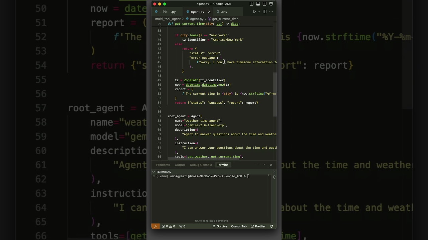Click sticky header line def get_current_time
Viewport: 428px width, 240px height.
pos(204,24)
